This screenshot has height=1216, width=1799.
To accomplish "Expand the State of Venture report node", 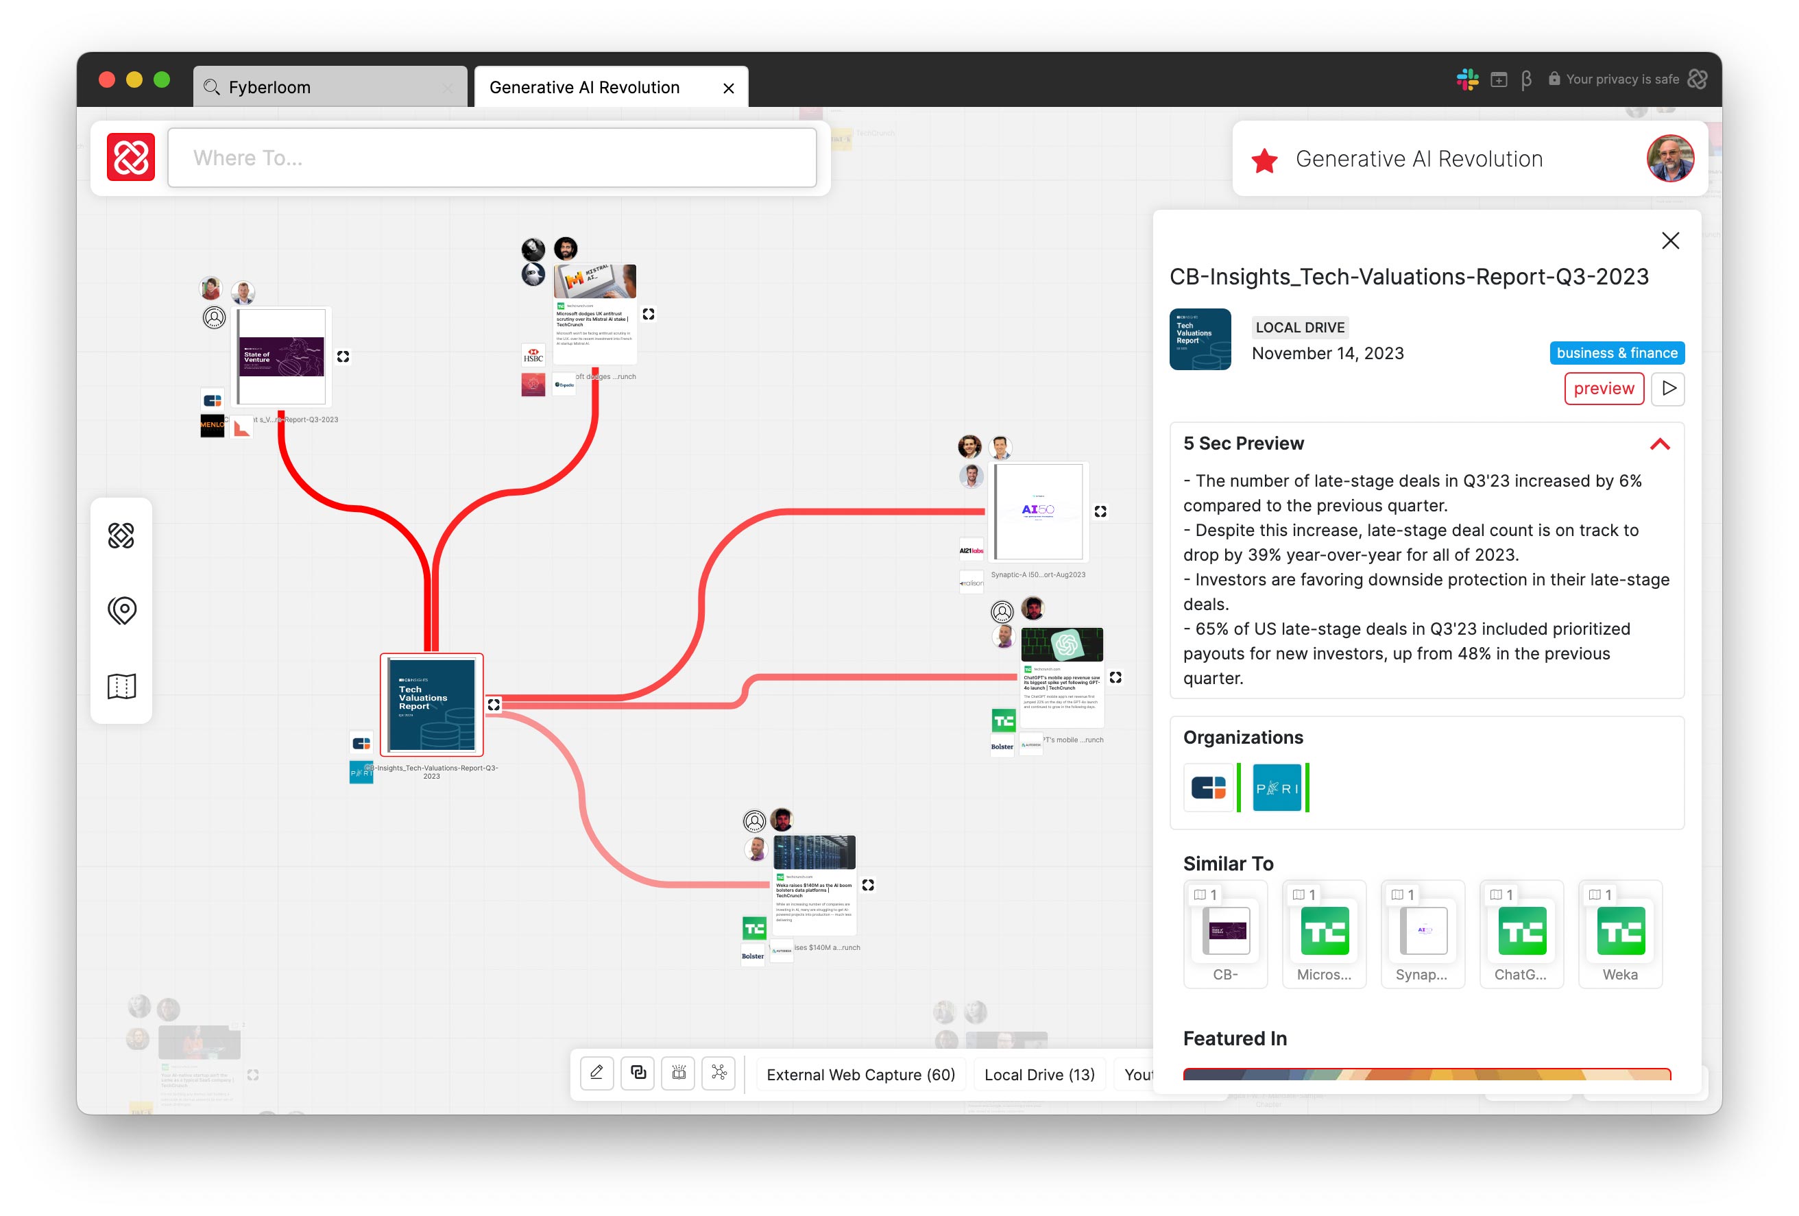I will [x=343, y=357].
